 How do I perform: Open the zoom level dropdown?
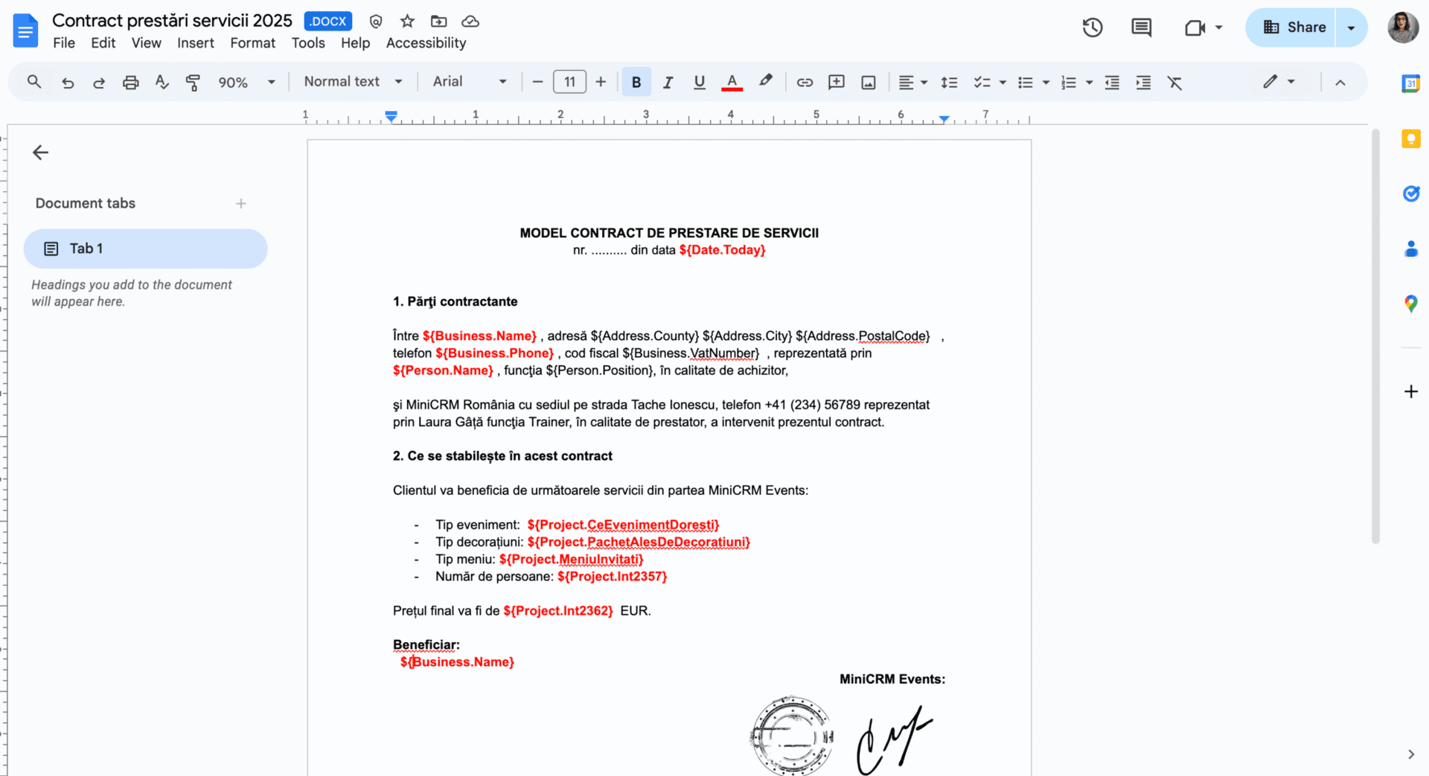pos(246,83)
